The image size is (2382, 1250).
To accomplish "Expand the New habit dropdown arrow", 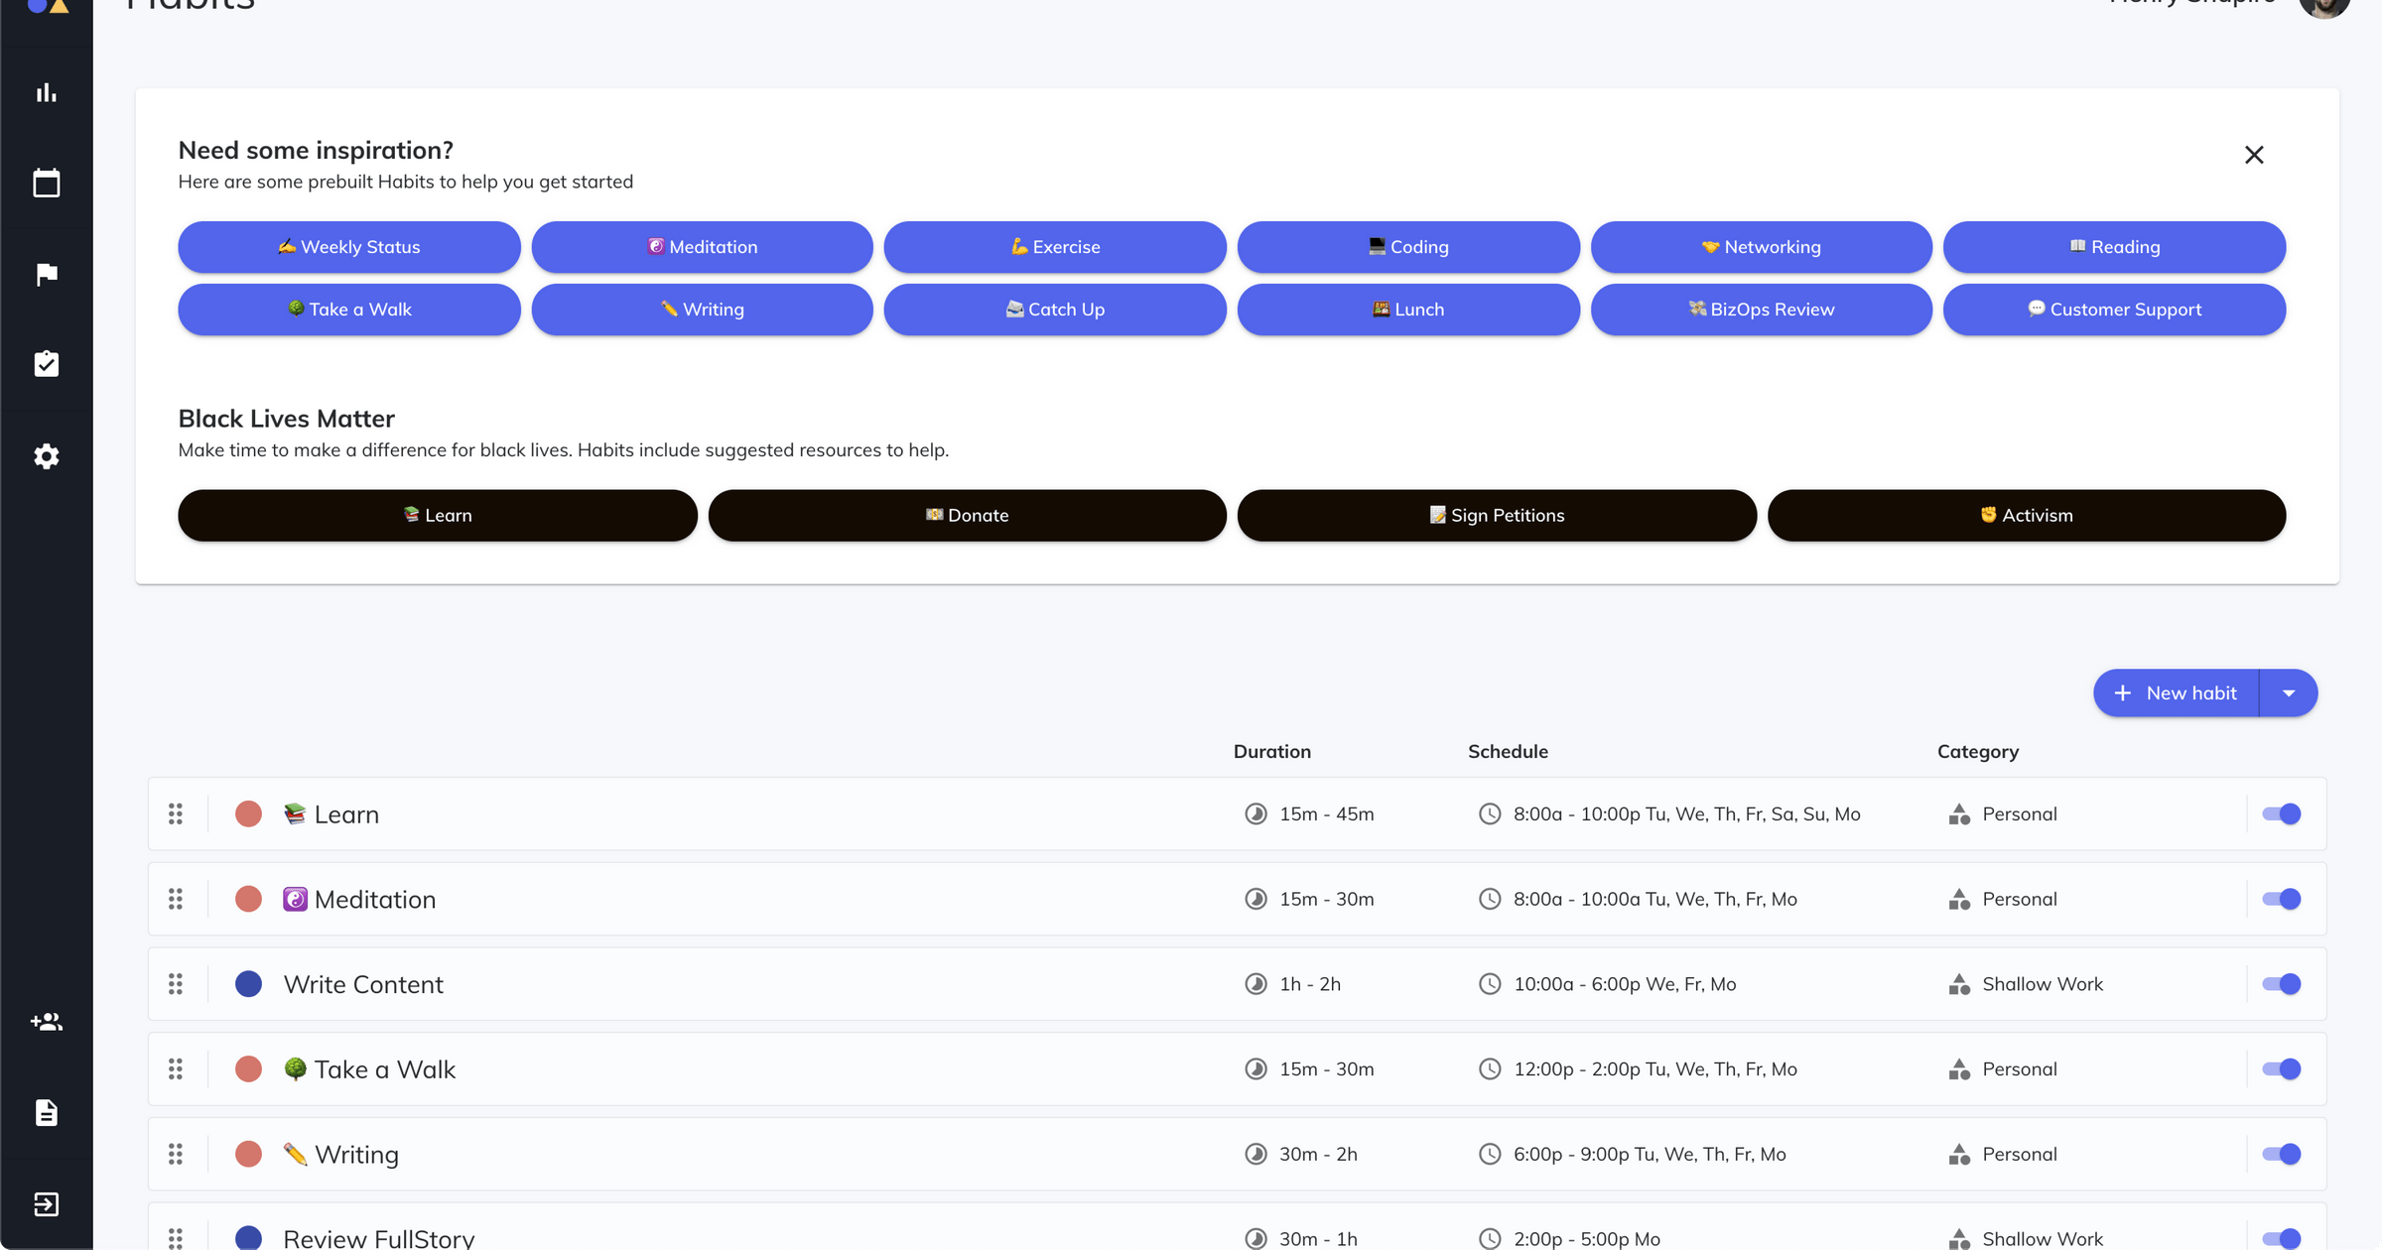I will 2289,693.
